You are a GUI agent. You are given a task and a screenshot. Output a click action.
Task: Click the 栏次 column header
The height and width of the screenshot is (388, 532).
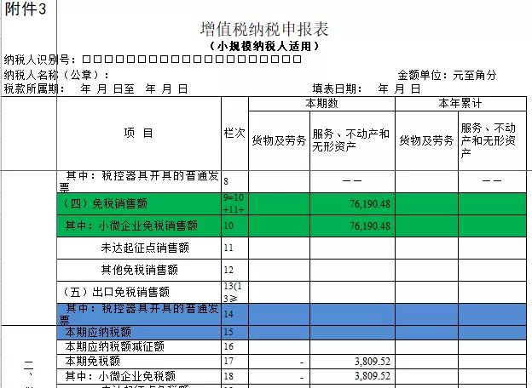click(234, 134)
